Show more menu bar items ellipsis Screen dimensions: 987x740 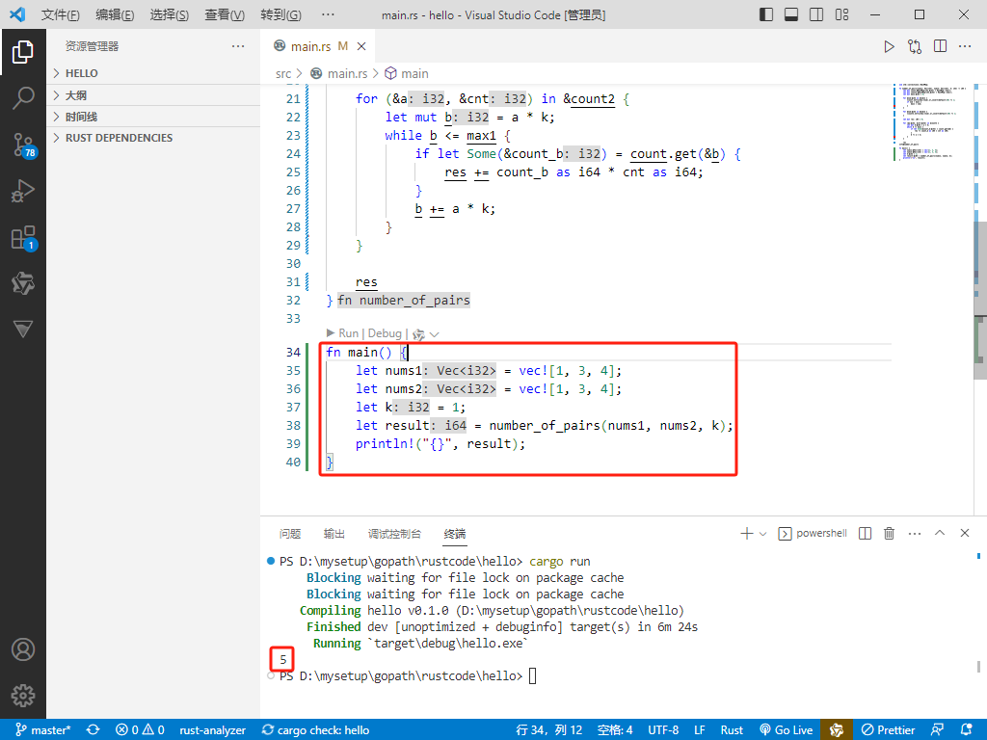pos(328,14)
